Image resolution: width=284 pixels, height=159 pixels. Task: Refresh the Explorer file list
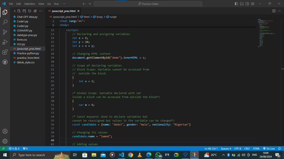click(x=30, y=11)
